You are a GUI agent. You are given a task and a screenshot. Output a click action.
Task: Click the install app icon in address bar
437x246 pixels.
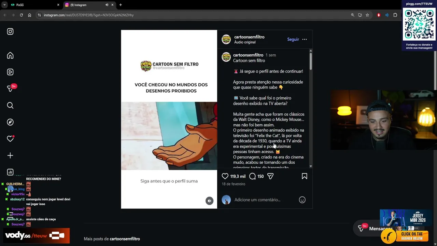(x=360, y=15)
